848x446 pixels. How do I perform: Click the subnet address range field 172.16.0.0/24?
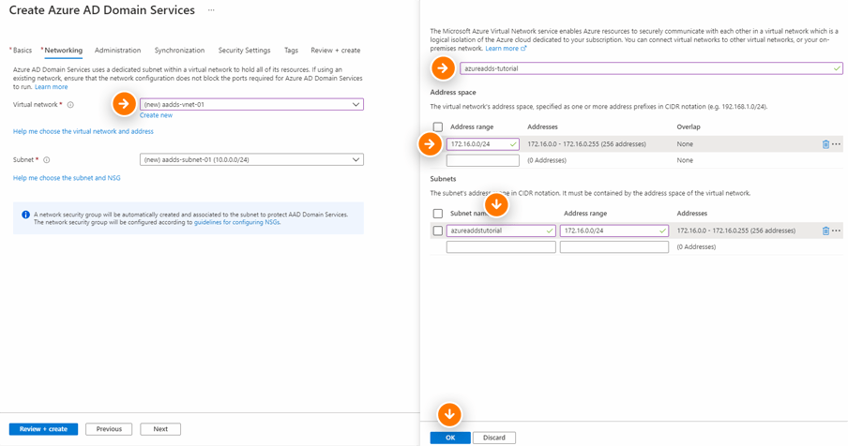pyautogui.click(x=614, y=230)
